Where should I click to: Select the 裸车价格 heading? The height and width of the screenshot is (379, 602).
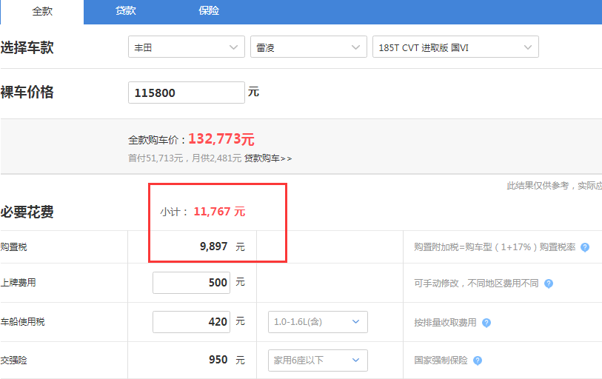click(27, 92)
